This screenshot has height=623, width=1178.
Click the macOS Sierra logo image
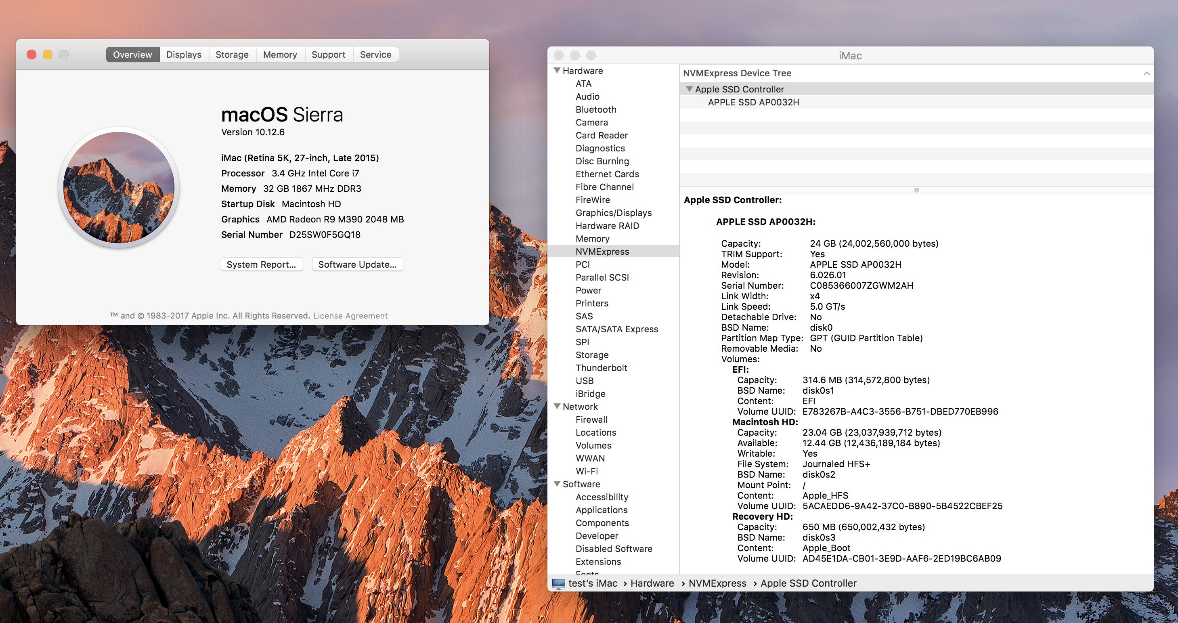click(119, 187)
